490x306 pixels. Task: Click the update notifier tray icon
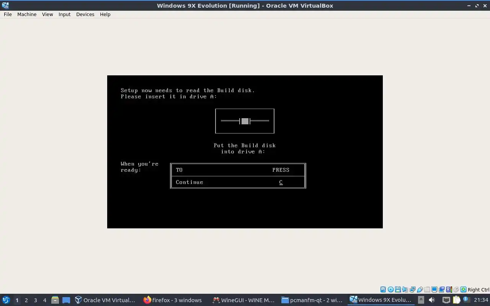[x=466, y=299]
